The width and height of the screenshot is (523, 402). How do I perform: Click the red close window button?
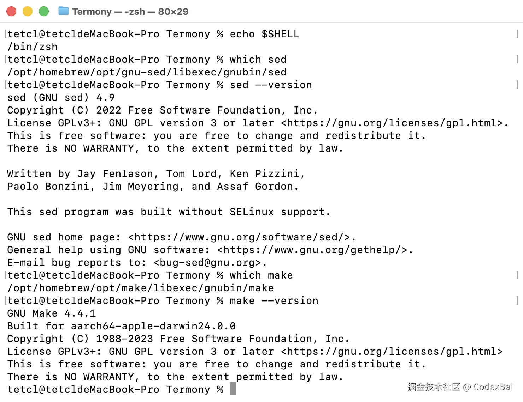(11, 11)
